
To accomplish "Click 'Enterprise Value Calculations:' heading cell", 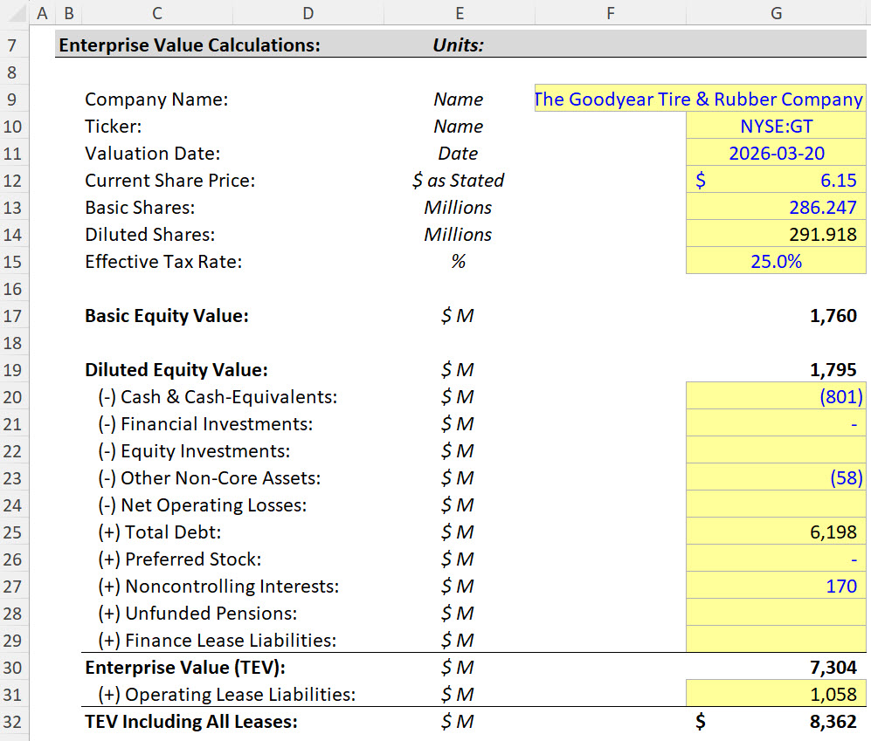I will coord(190,45).
